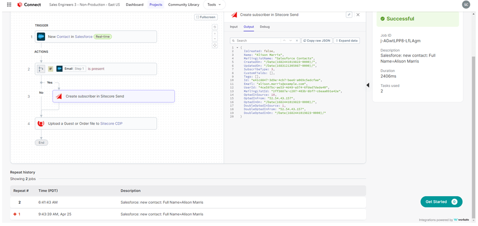Zoom in on the recipe canvas
This screenshot has width=478, height=226.
pos(215,34)
